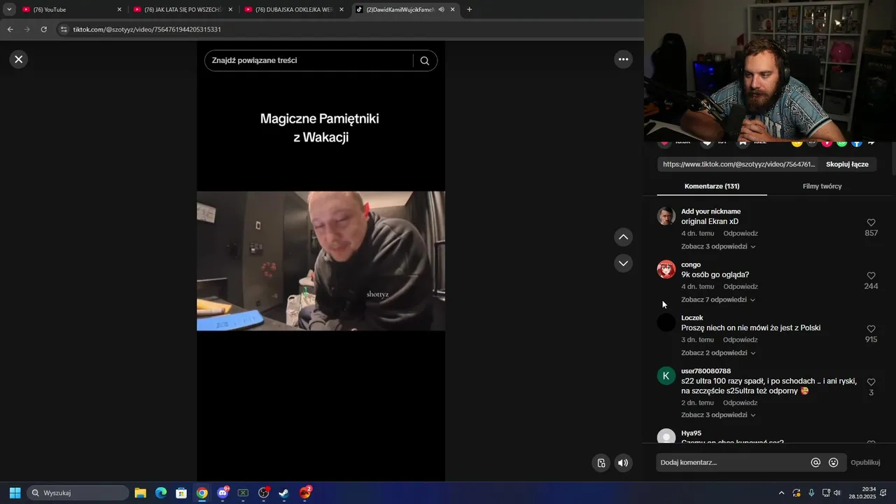This screenshot has width=896, height=504.
Task: Click the search magnifier in Znajdź powiązane treści
Action: coord(424,61)
